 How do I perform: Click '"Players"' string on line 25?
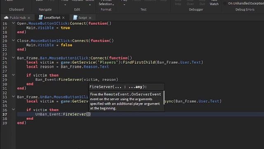point(108,62)
